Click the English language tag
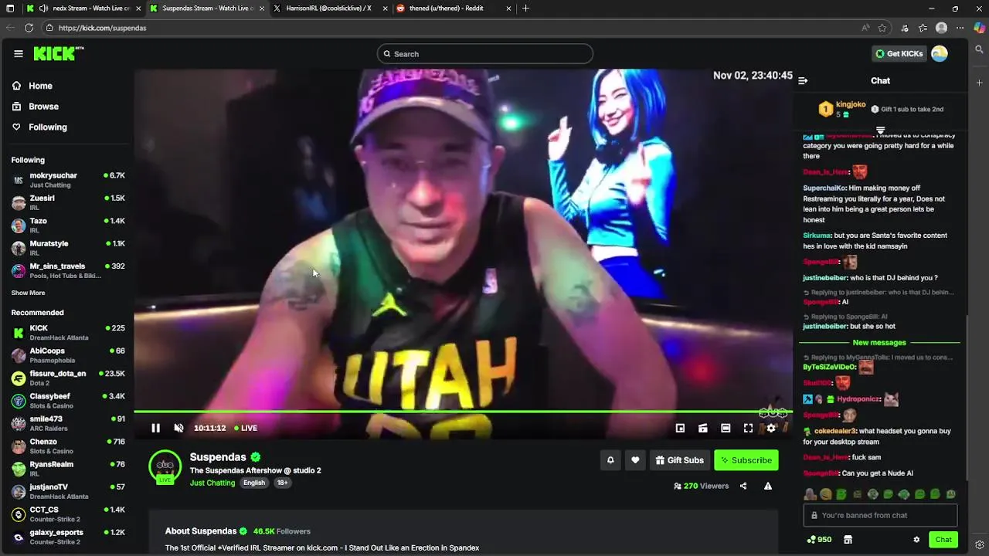Screen dimensions: 989x556 [253, 483]
